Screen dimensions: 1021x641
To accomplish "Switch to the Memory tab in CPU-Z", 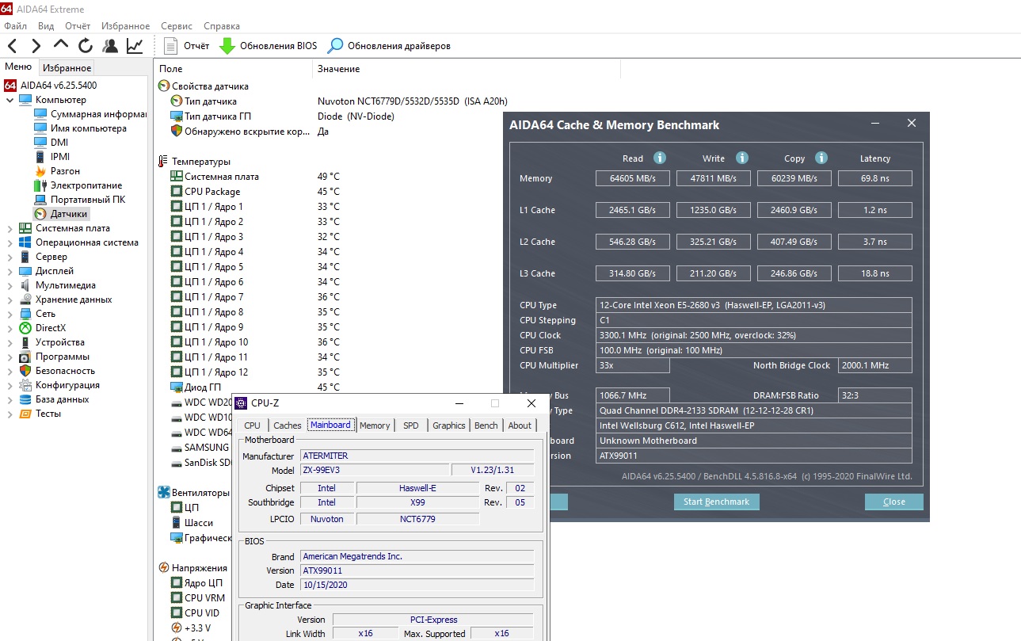I will click(375, 425).
